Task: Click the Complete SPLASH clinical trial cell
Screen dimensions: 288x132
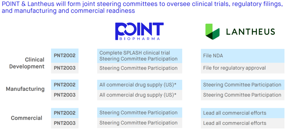Action: tap(139, 56)
